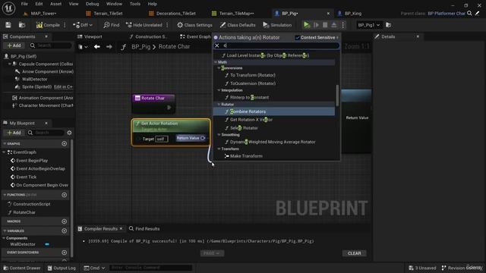Open the BP_Pig1 debug object dropdown
The height and width of the screenshot is (273, 486).
pos(368,25)
